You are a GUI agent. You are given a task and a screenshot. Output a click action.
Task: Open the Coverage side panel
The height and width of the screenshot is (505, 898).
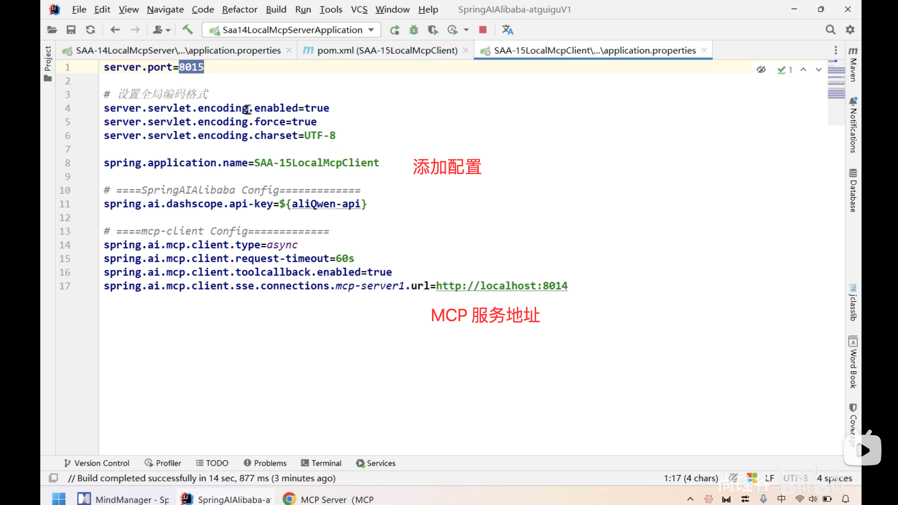(x=853, y=426)
